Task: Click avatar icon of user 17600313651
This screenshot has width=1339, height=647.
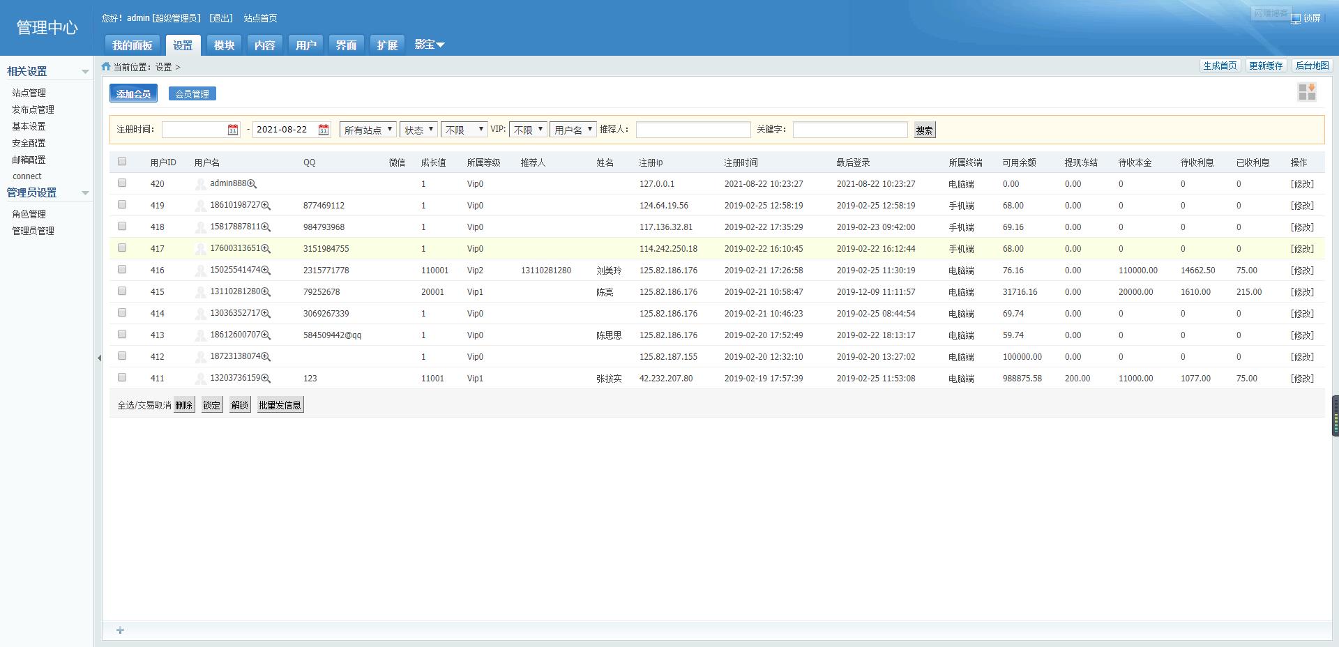Action: coord(201,249)
